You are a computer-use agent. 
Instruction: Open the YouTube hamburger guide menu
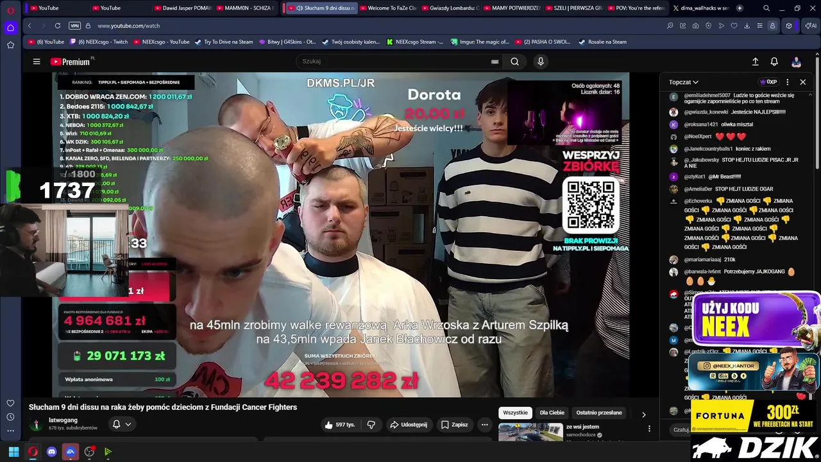pos(37,62)
